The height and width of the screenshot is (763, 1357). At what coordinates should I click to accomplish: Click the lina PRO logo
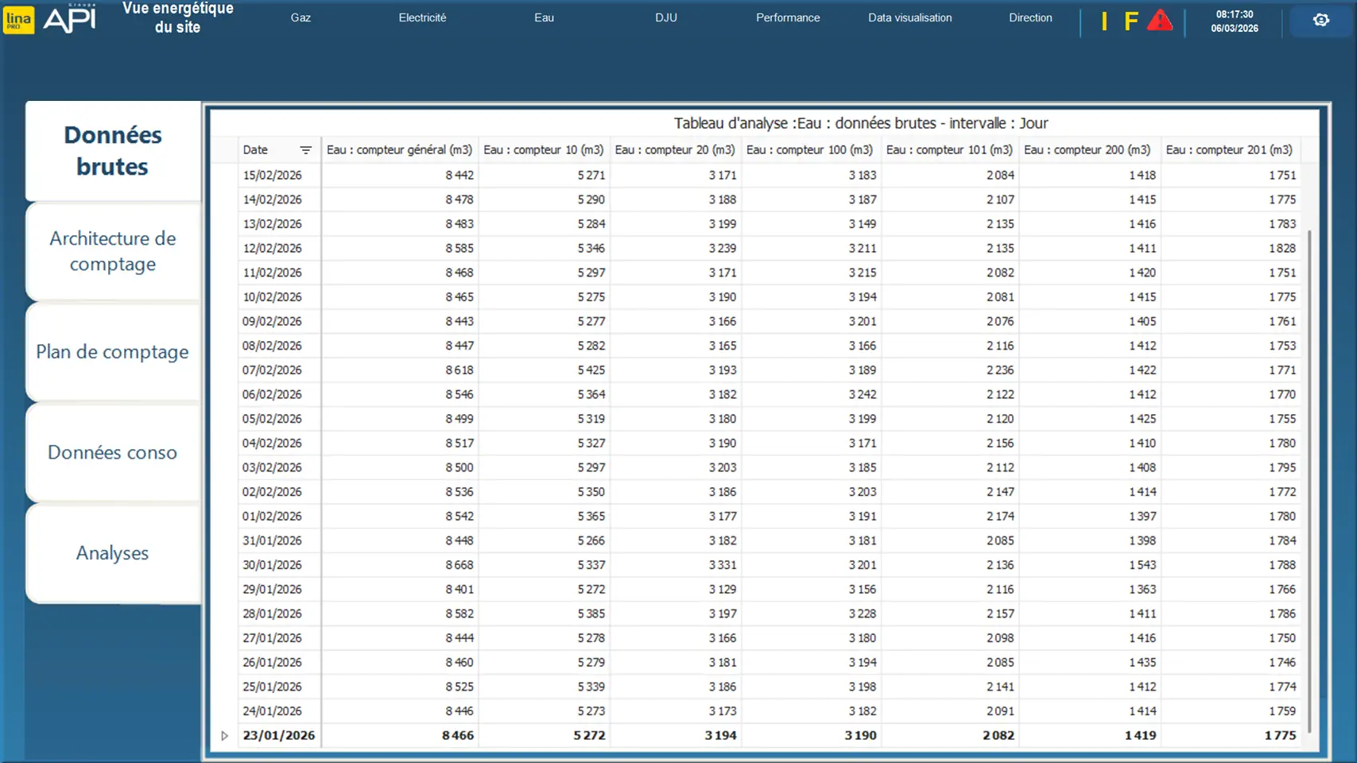18,20
